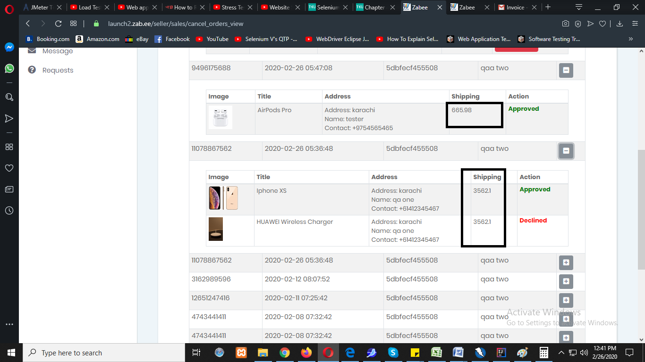The width and height of the screenshot is (645, 362).
Task: Open WhatsApp in the Opera sidebar
Action: 9,69
